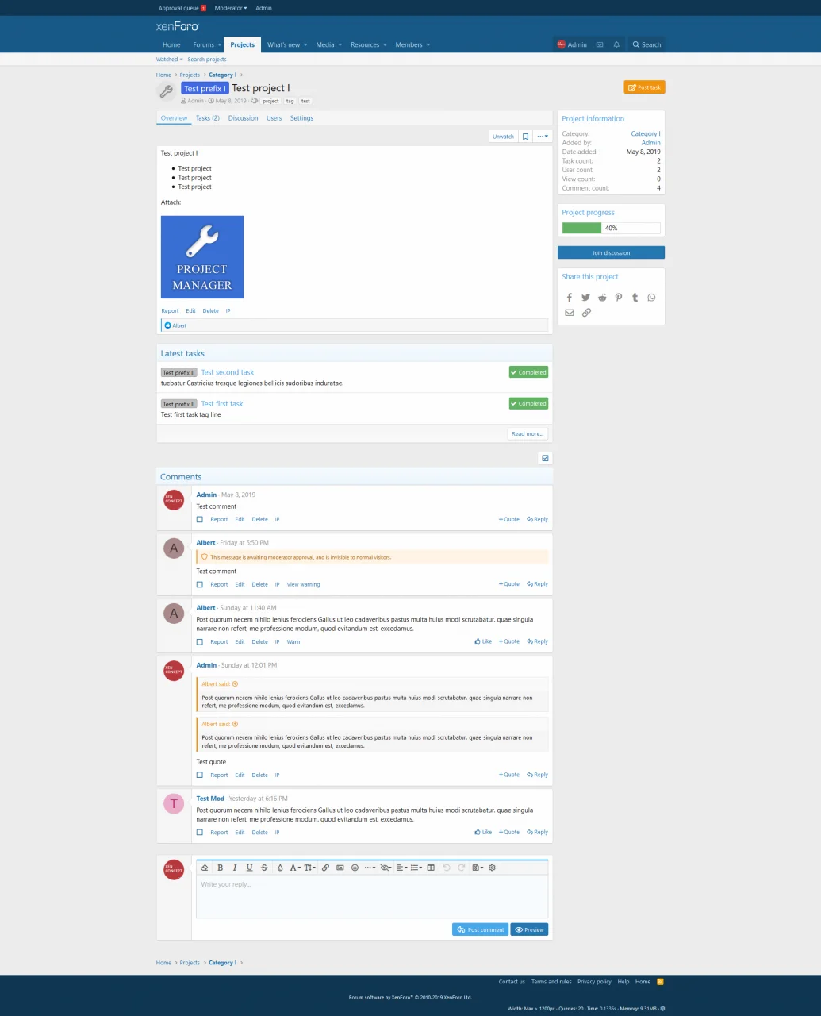Open the Discussion tab
821x1016 pixels.
pyautogui.click(x=243, y=118)
